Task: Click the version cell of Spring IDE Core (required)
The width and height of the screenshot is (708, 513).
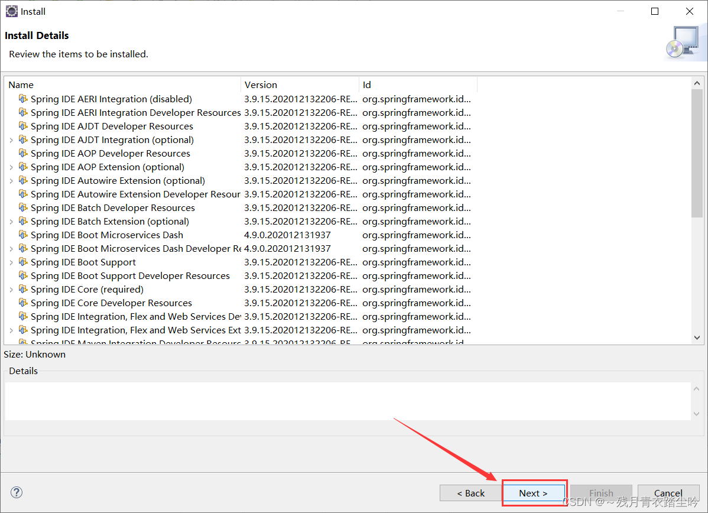Action: [301, 290]
